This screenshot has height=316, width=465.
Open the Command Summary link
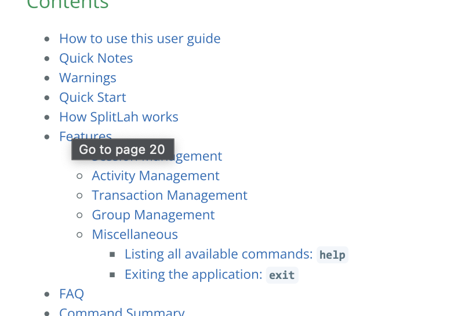122,311
